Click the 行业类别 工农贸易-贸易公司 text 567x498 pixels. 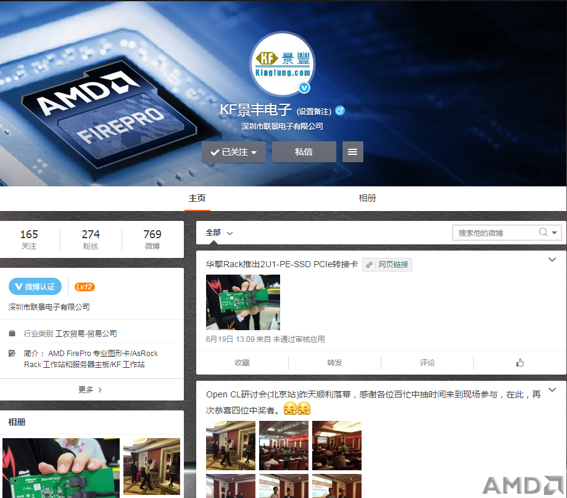click(70, 333)
